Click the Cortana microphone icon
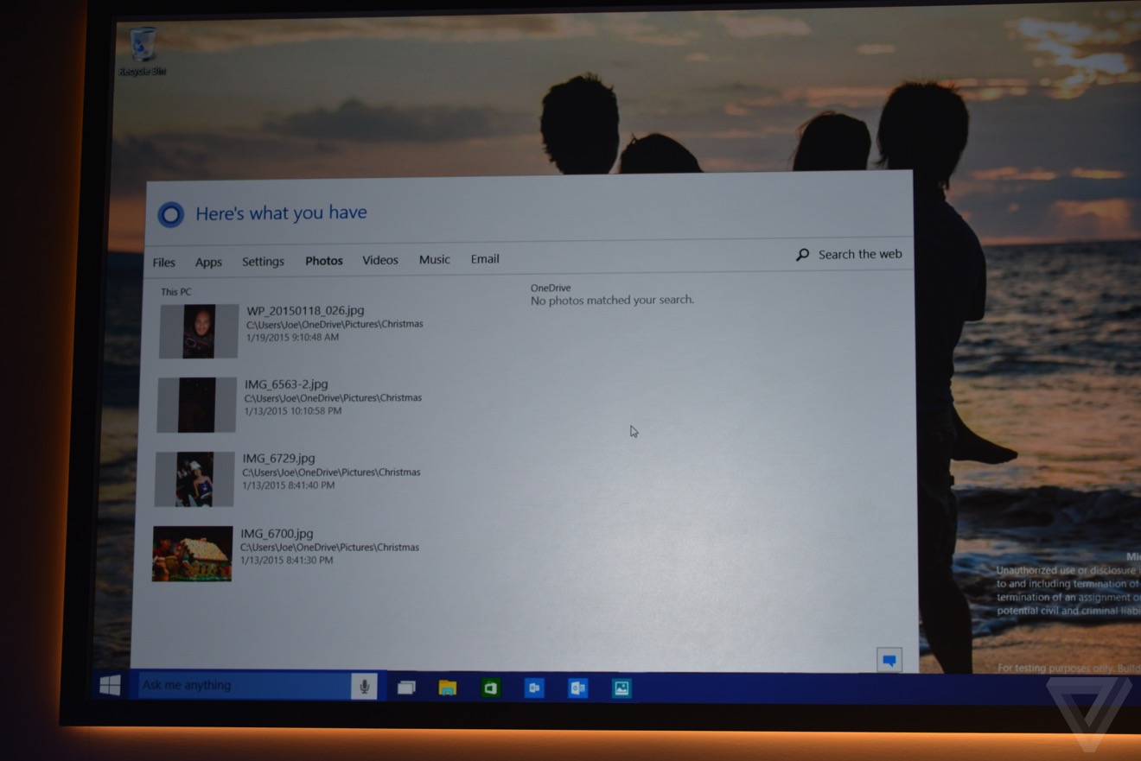 (364, 687)
